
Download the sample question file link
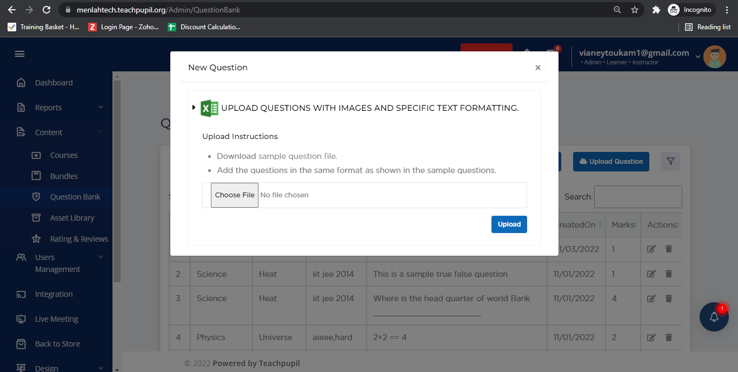(297, 156)
